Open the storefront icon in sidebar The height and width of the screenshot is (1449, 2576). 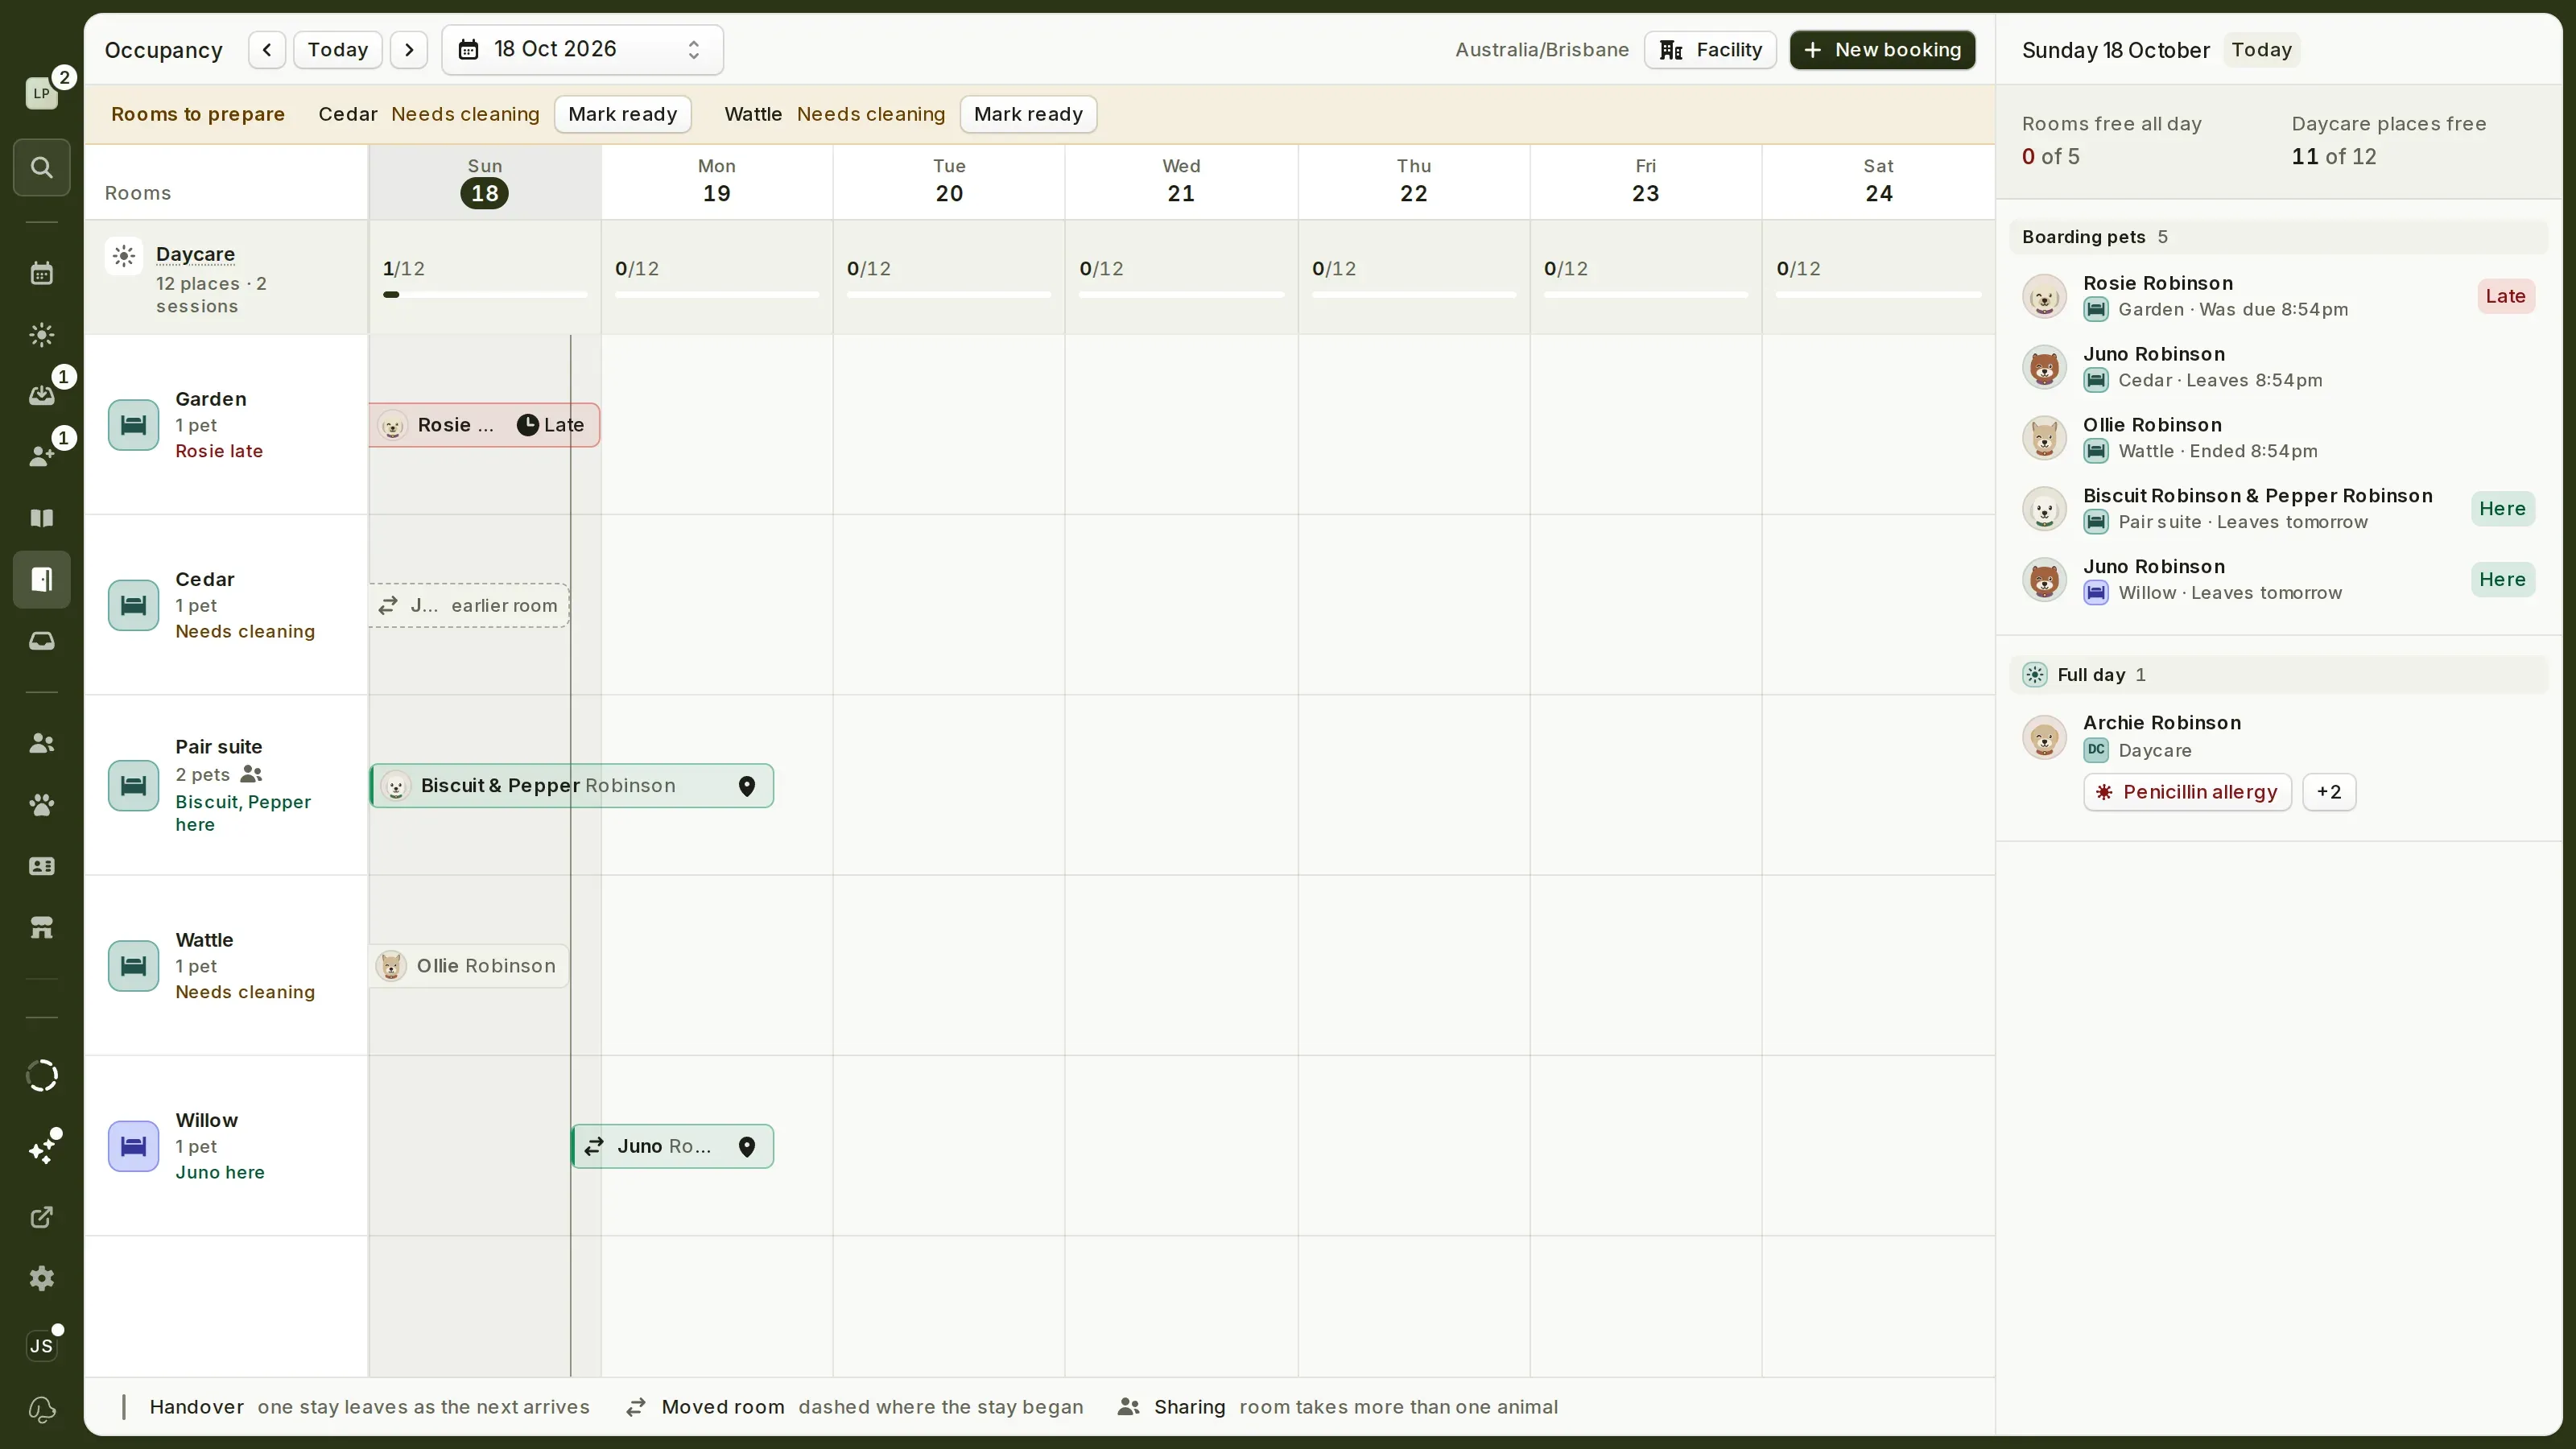41,928
